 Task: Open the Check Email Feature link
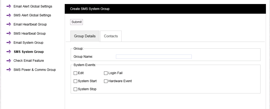coord(29,61)
